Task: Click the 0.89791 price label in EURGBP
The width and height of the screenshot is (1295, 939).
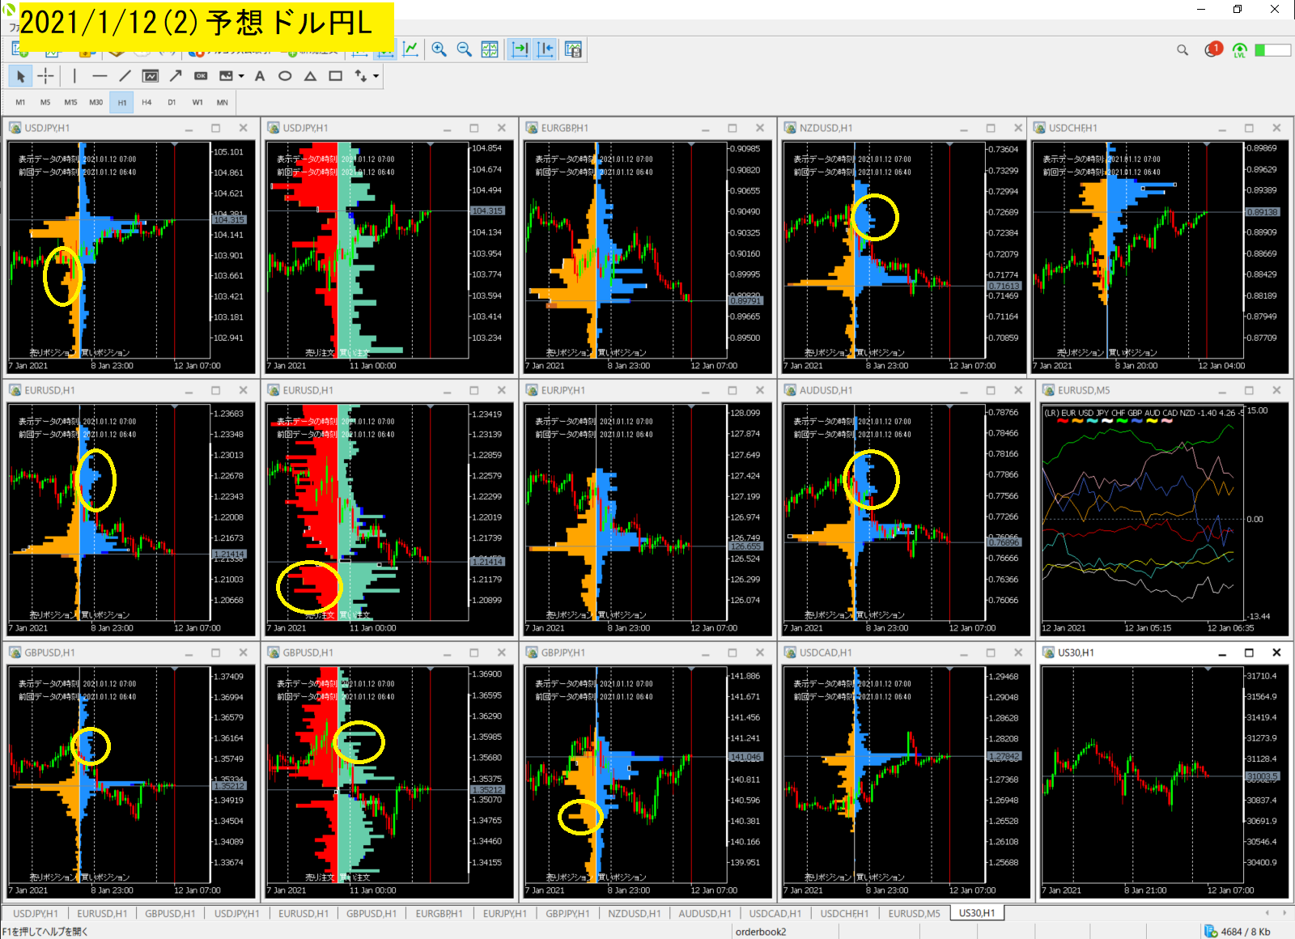Action: 745,300
